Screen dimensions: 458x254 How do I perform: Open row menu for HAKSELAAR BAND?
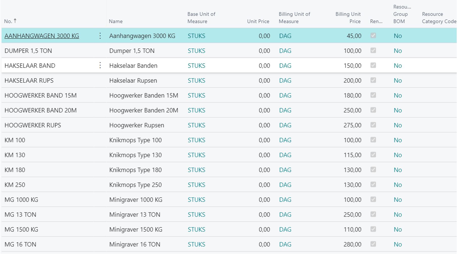point(100,66)
